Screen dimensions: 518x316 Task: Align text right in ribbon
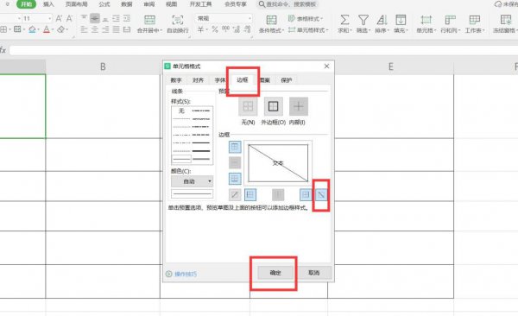[105, 29]
